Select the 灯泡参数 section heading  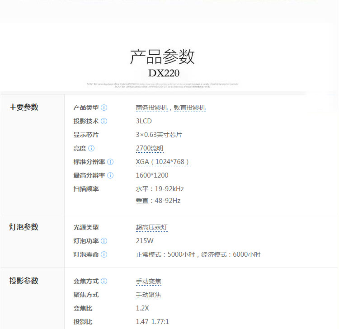[x=24, y=227]
